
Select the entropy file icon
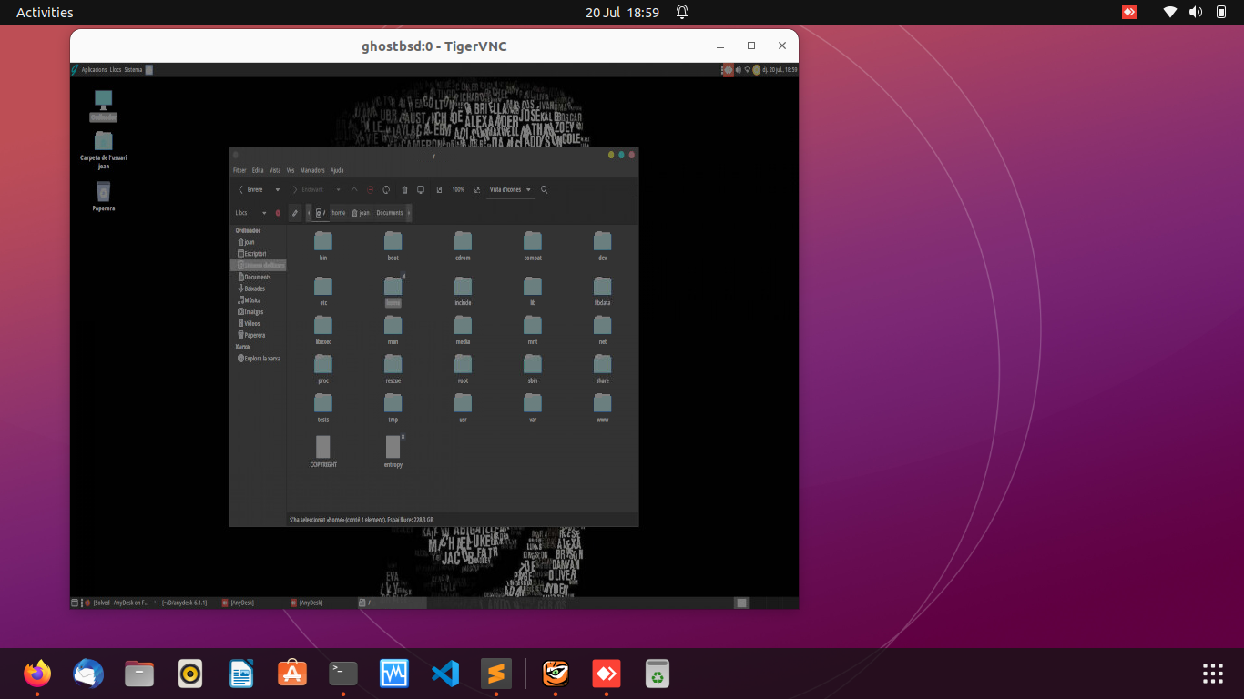[393, 446]
